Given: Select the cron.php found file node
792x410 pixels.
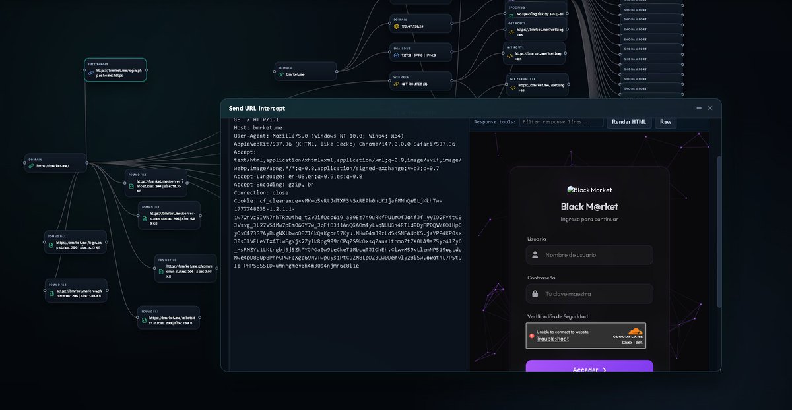Looking at the screenshot, I should (76, 290).
